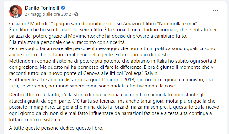Image resolution: width=229 pixels, height=134 pixels.
Task: Click the opening words "Ci siamo!"
Action: click(x=18, y=24)
